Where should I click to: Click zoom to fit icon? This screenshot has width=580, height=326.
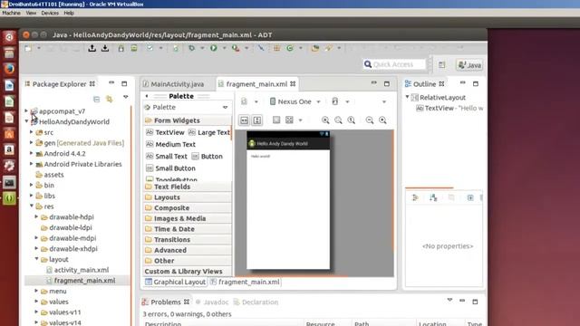click(x=325, y=120)
